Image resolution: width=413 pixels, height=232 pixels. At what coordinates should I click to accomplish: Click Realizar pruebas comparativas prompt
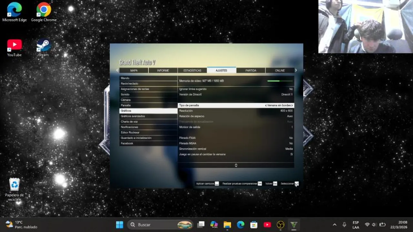tap(242, 184)
